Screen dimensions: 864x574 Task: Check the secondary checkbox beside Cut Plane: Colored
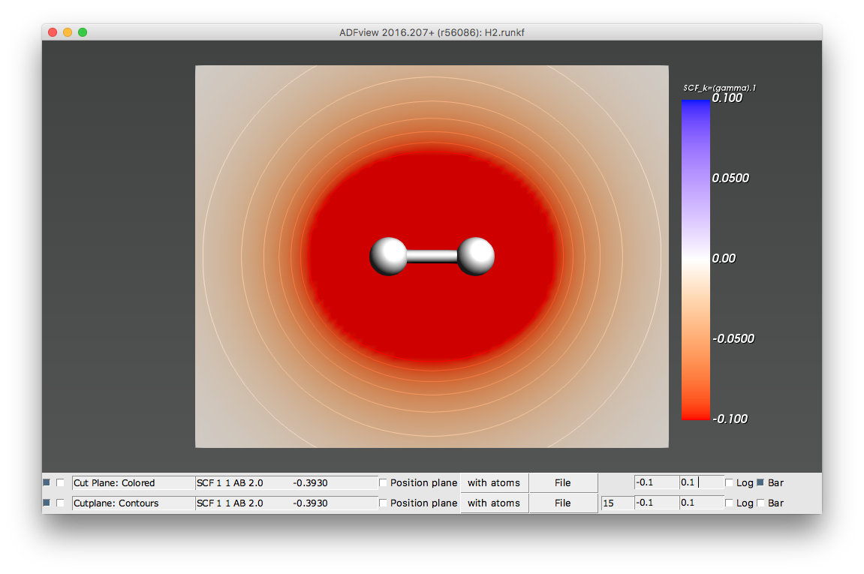(x=61, y=482)
